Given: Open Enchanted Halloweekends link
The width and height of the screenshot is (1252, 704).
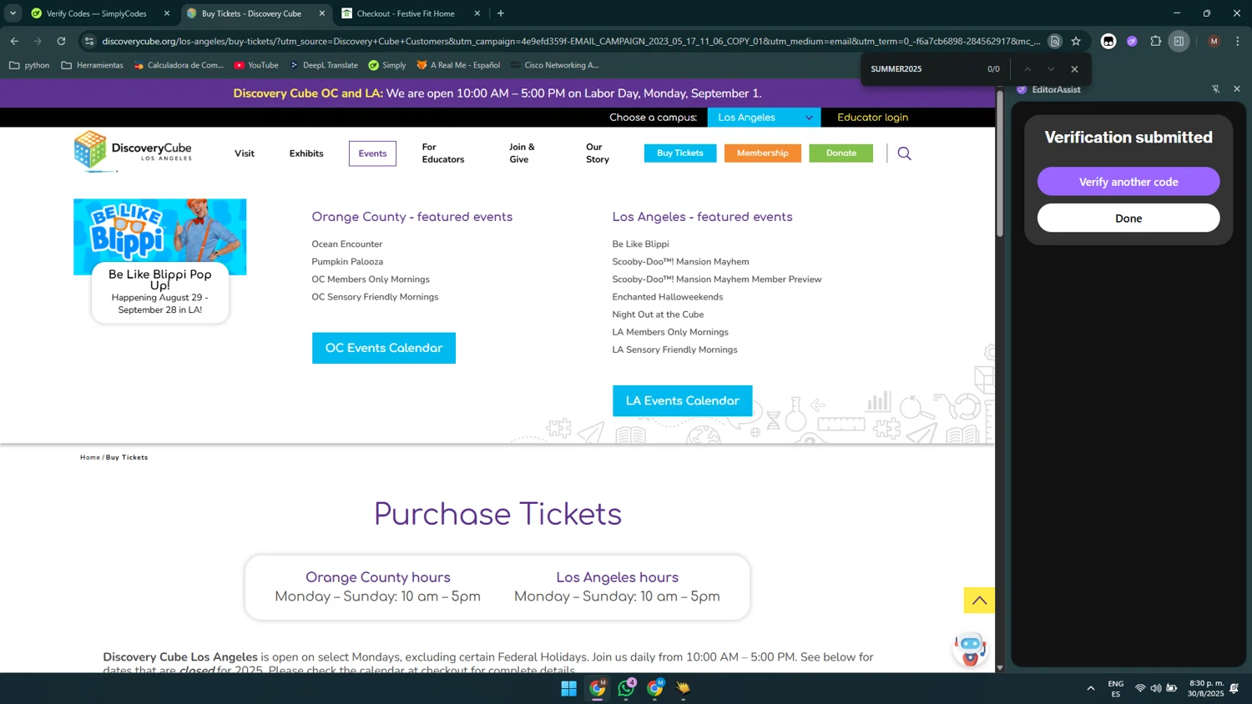Looking at the screenshot, I should 668,297.
